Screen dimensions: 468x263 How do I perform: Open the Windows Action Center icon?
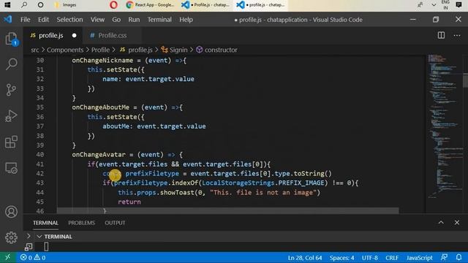(458, 5)
